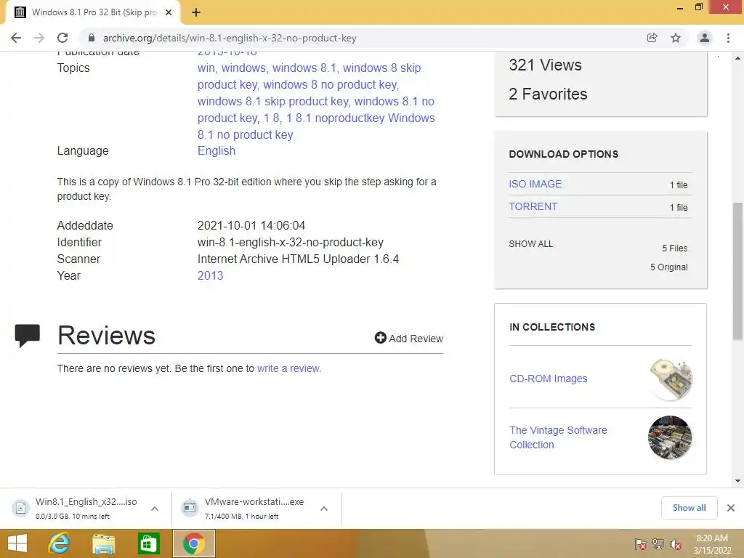744x558 pixels.
Task: Click the 'windows 8.1 skip product key' topic
Action: [x=273, y=102]
